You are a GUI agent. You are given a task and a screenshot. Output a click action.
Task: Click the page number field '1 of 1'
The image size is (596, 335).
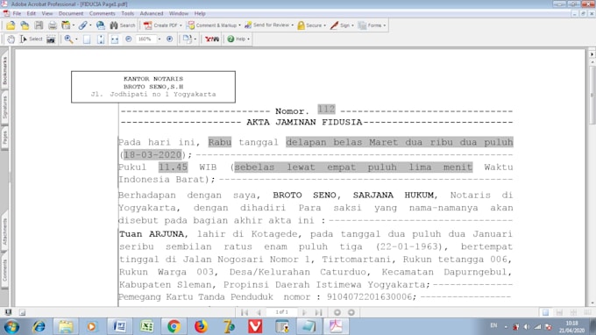pyautogui.click(x=281, y=312)
